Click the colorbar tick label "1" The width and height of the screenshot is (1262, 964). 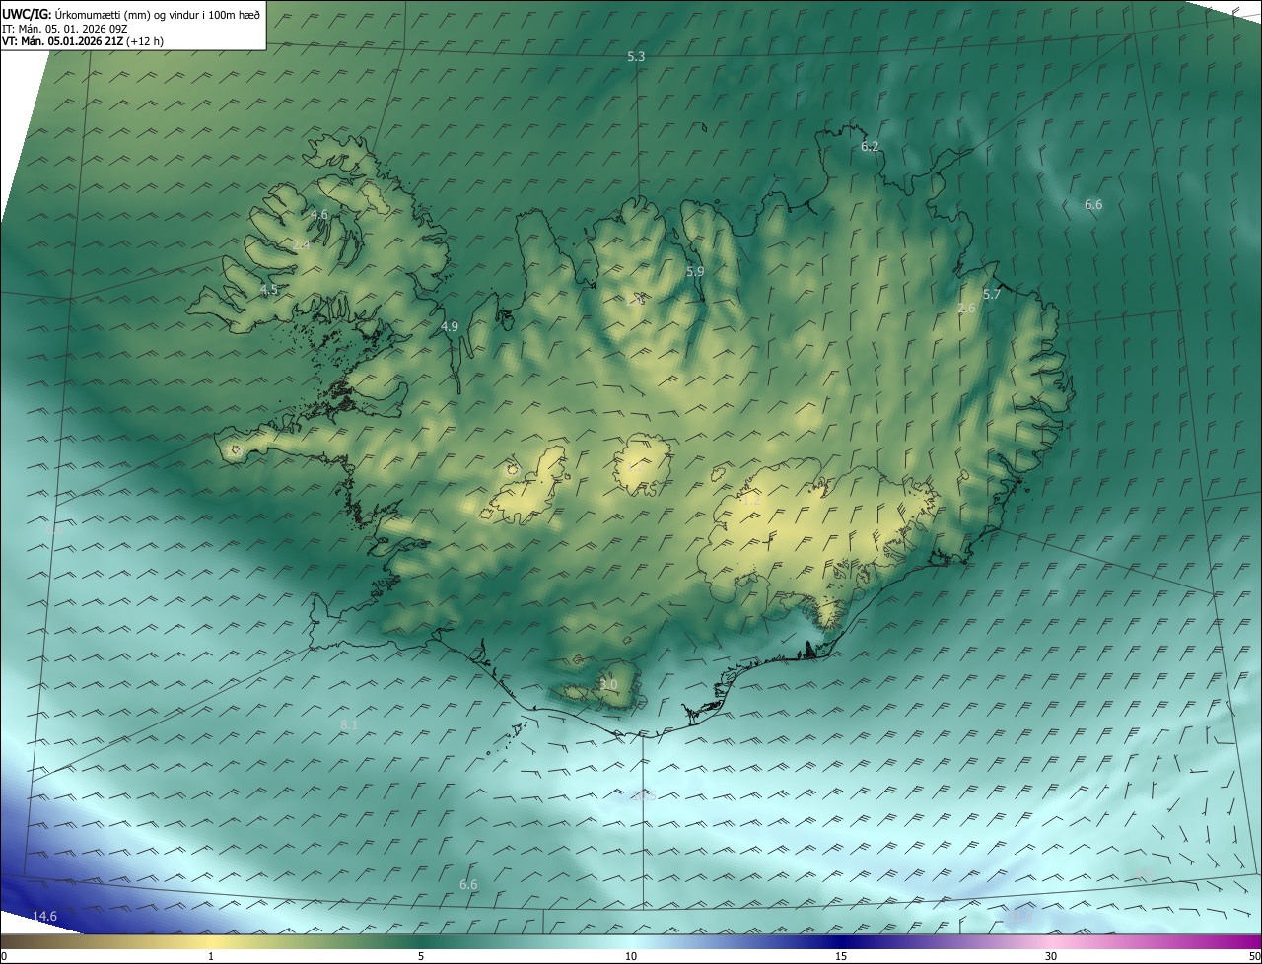(x=211, y=956)
